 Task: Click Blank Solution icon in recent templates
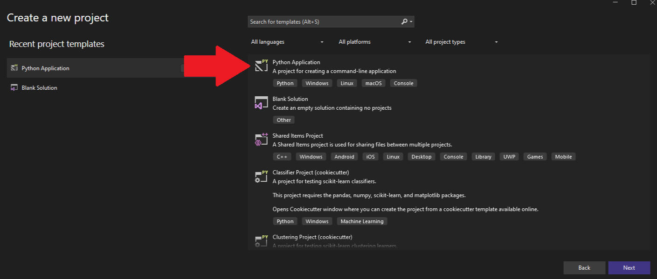pyautogui.click(x=14, y=88)
